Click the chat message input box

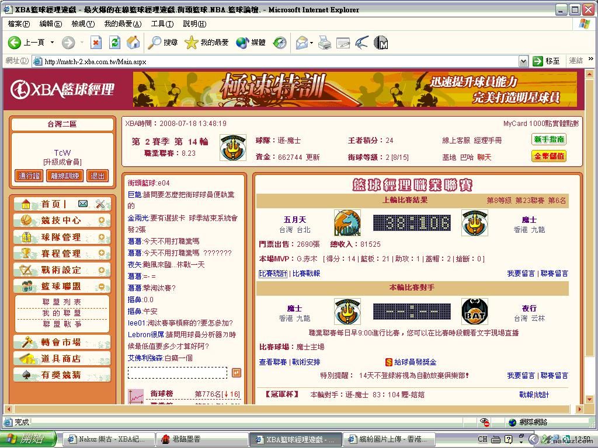pos(178,373)
